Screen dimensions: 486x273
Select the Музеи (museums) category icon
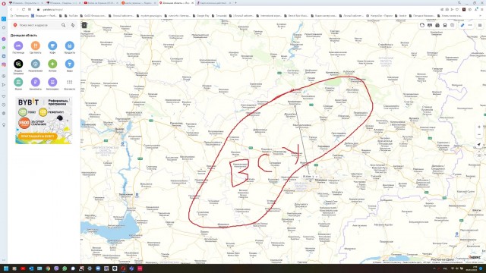coord(18,82)
